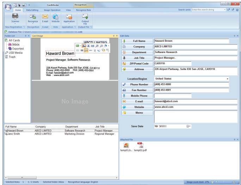Click zoom in magnifier on floating image toolbar
This screenshot has height=185, width=241.
coord(97,46)
